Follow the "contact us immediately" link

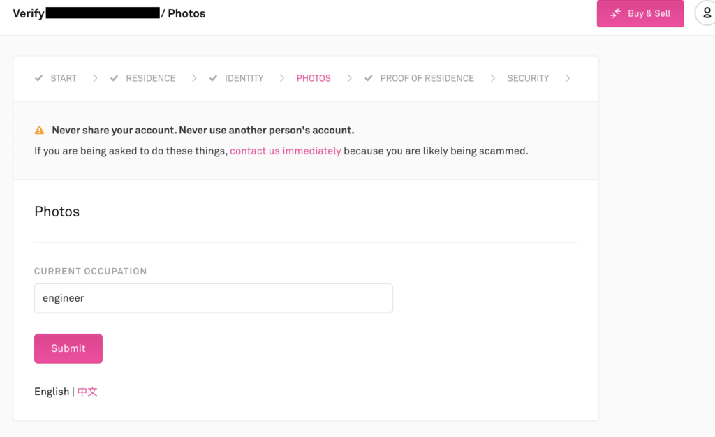[x=285, y=151]
